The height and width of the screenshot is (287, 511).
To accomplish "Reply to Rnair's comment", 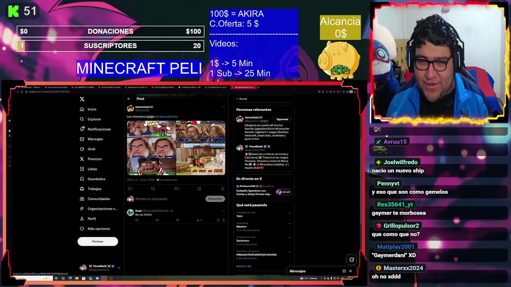I will 137,220.
